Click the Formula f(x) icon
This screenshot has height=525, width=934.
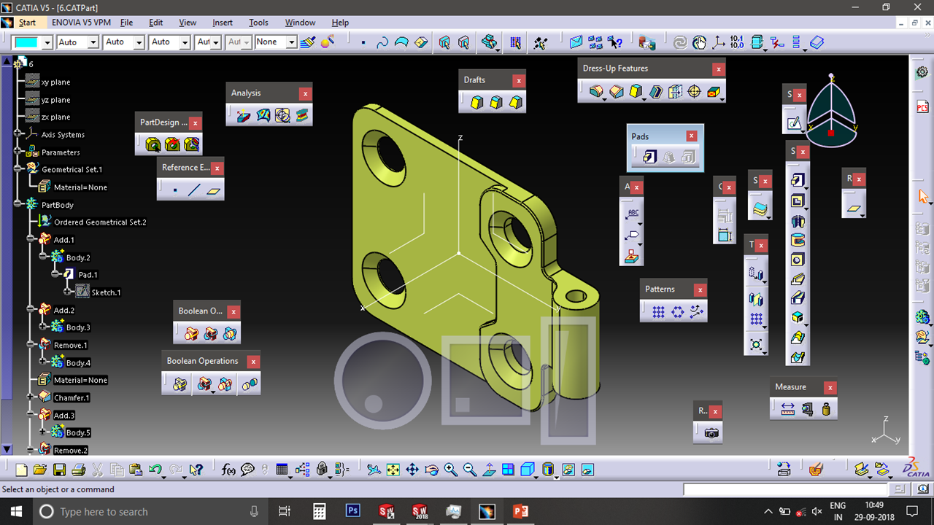tap(228, 470)
